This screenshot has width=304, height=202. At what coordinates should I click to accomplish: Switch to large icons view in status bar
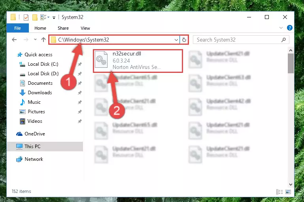288,192
